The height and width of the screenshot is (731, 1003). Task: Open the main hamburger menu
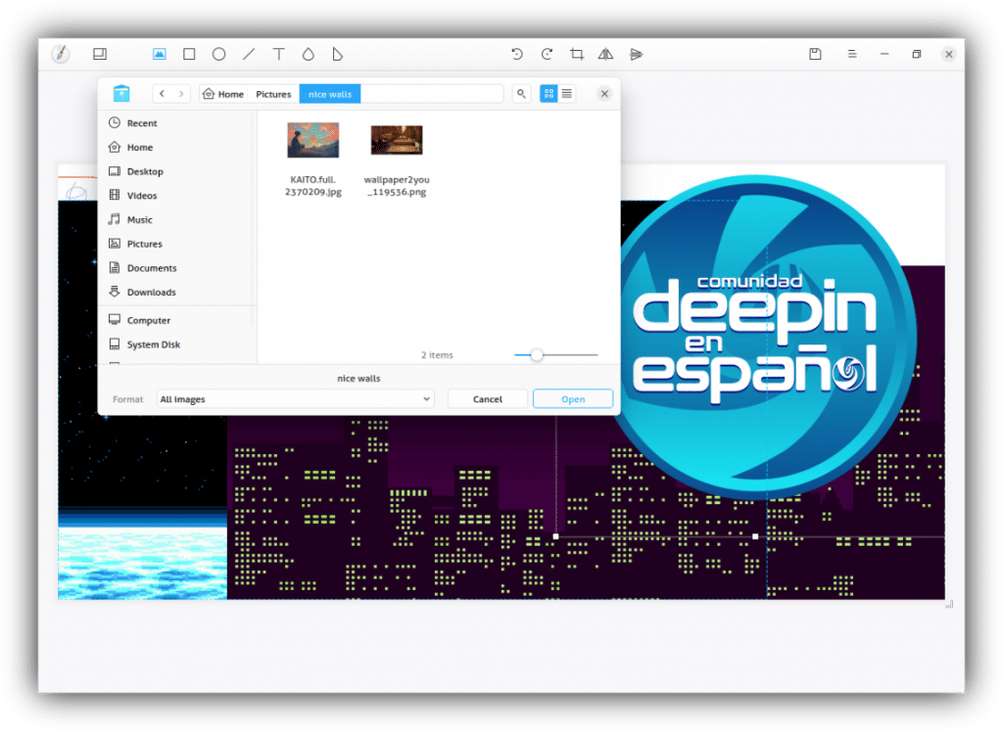point(852,55)
